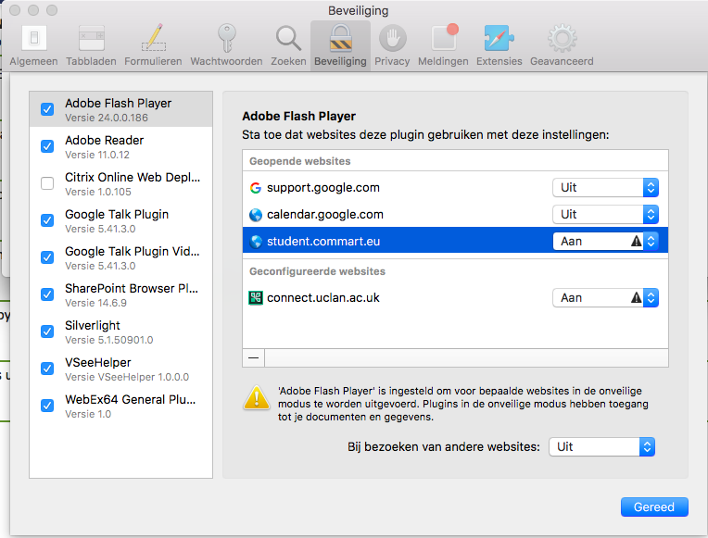Switch to the Algemeen tab label
This screenshot has height=538, width=708.
(x=34, y=61)
